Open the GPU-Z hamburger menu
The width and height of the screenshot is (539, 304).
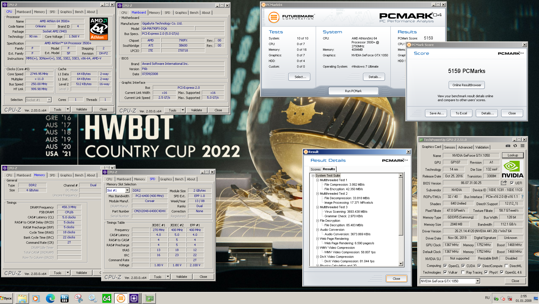tap(522, 146)
